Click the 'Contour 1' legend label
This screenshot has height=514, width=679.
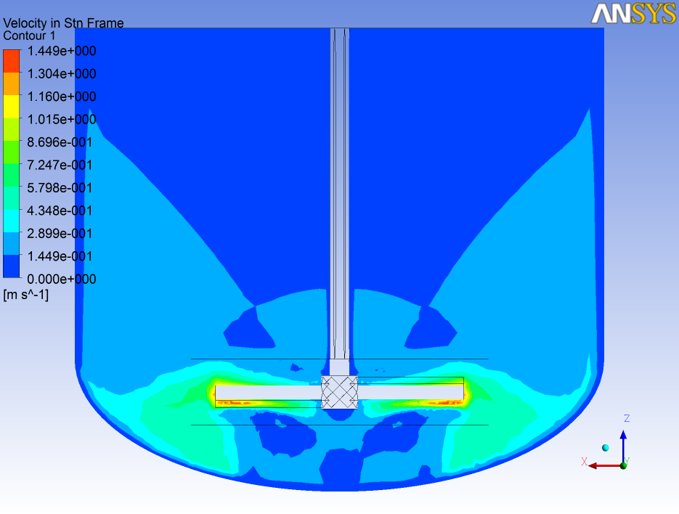click(29, 36)
